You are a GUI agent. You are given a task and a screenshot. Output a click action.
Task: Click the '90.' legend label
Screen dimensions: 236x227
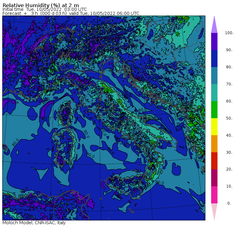point(229,50)
